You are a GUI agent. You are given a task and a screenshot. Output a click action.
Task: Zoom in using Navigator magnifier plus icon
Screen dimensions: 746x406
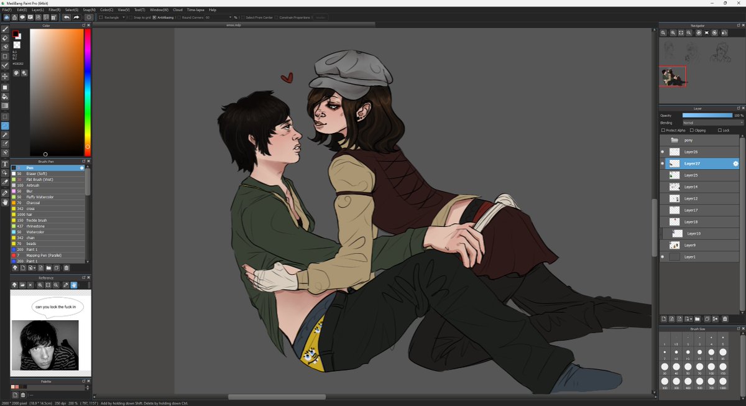click(x=673, y=33)
